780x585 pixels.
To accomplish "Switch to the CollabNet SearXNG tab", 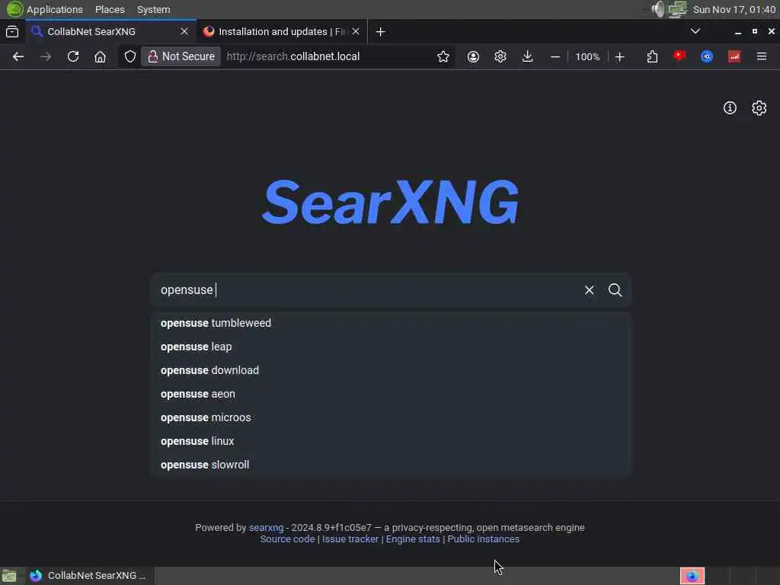I will pyautogui.click(x=110, y=31).
